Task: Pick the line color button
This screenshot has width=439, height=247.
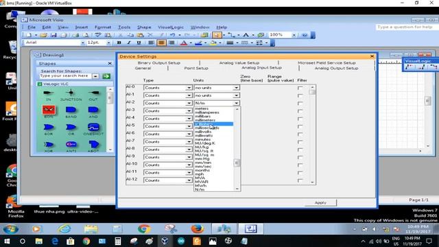Action: [198, 43]
